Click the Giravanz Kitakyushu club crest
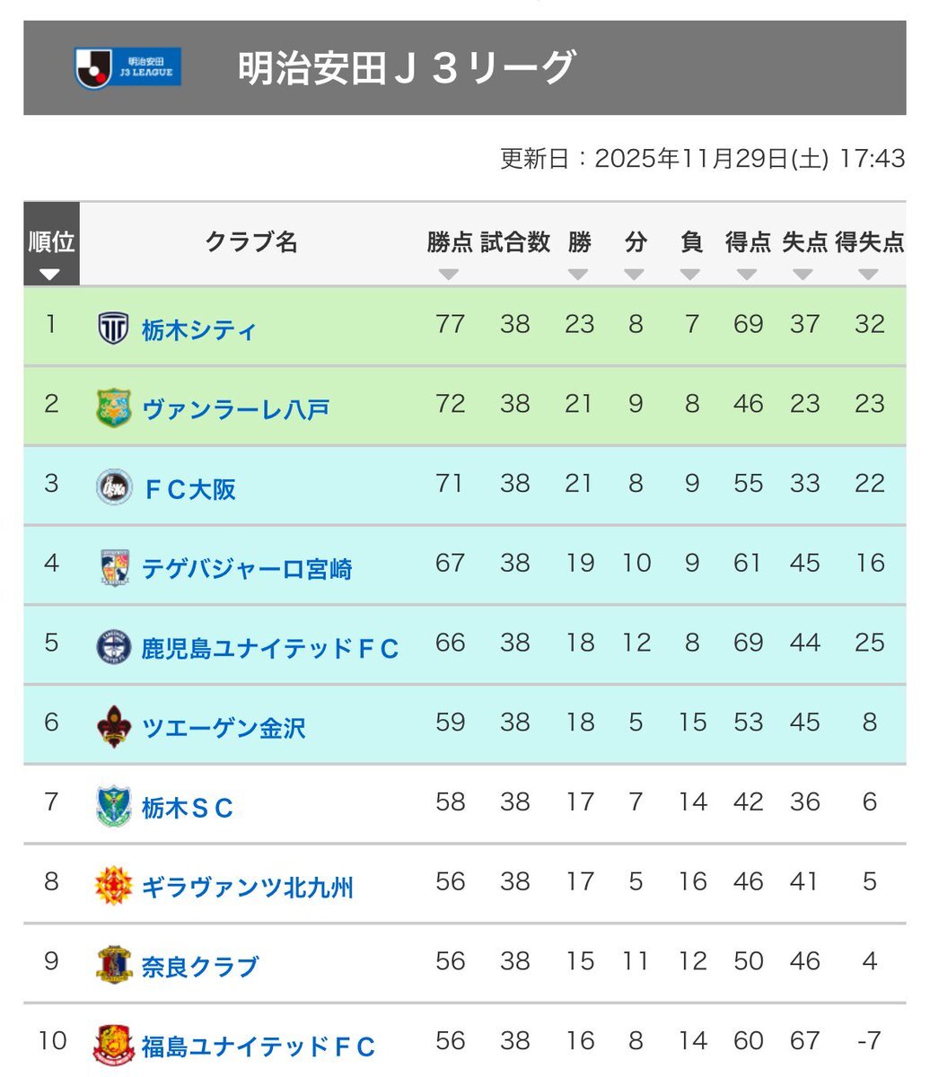The height and width of the screenshot is (1077, 930). coord(113,886)
